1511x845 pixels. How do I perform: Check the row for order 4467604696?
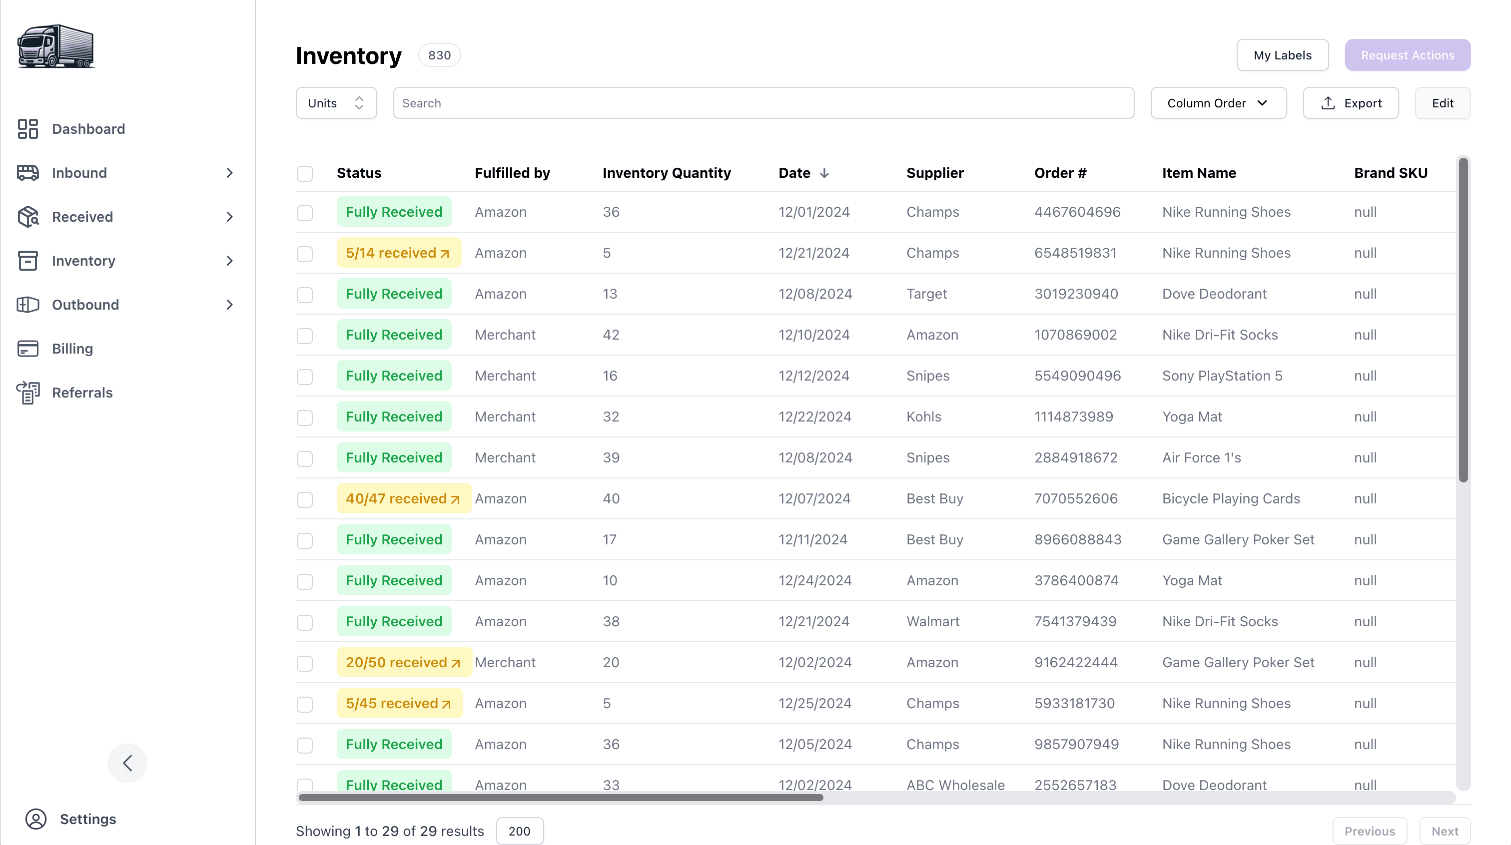(304, 212)
